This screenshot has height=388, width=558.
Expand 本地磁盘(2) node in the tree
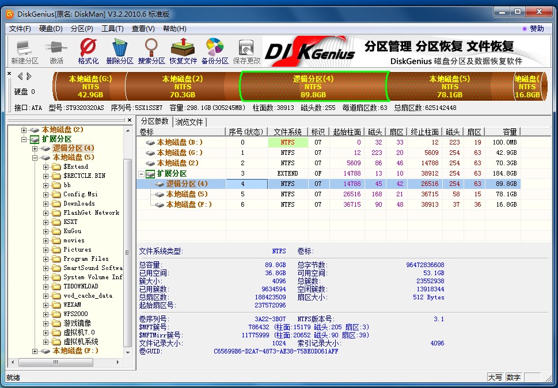pos(24,130)
